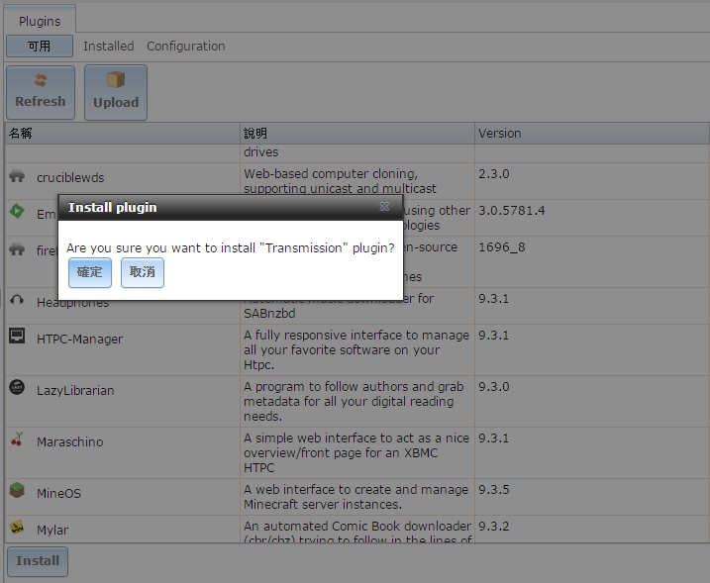Viewport: 710px width, 583px height.
Task: Click version 9.3.0 of LazyLibrarian
Action: coord(494,387)
